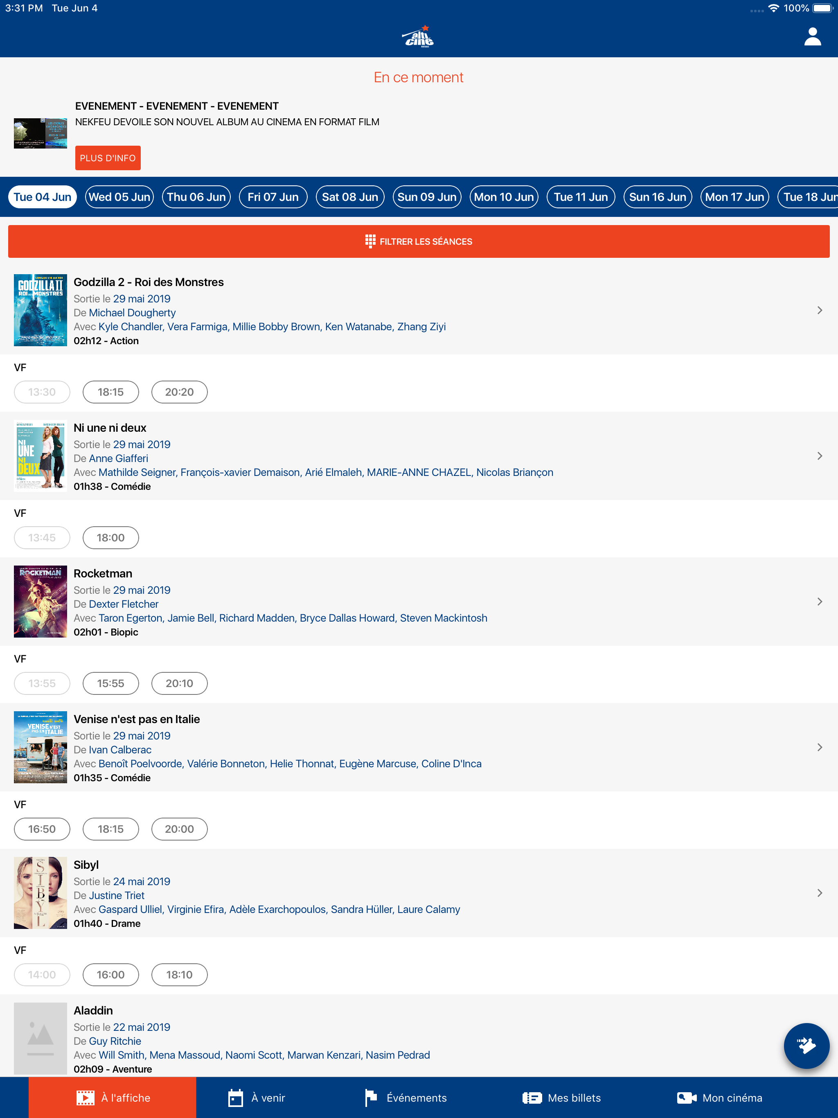The image size is (838, 1118).
Task: Select the Wed 05 Jun date
Action: [x=119, y=196]
